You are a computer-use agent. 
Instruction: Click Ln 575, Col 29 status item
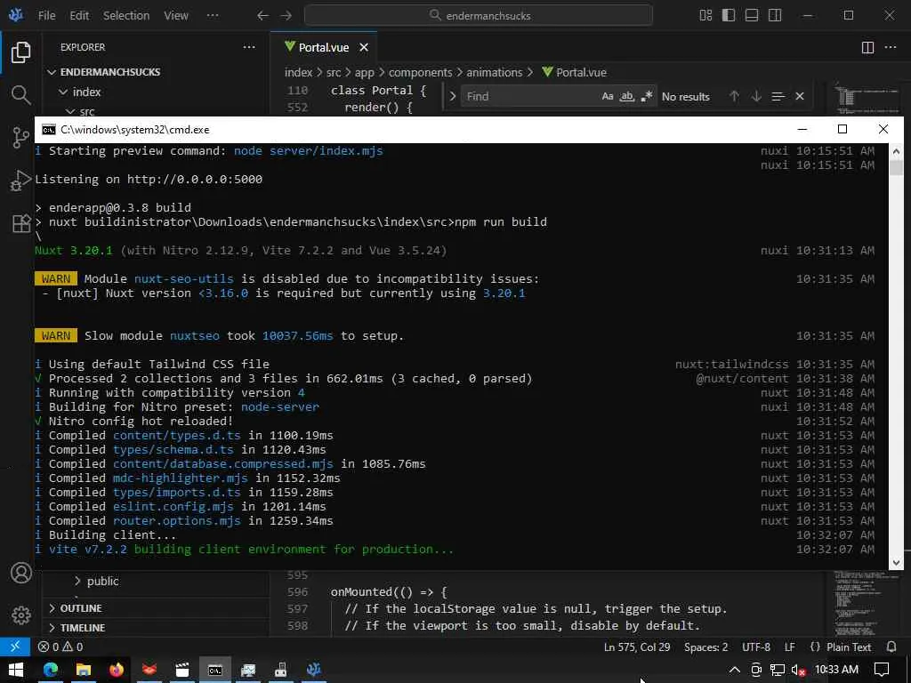pos(637,647)
